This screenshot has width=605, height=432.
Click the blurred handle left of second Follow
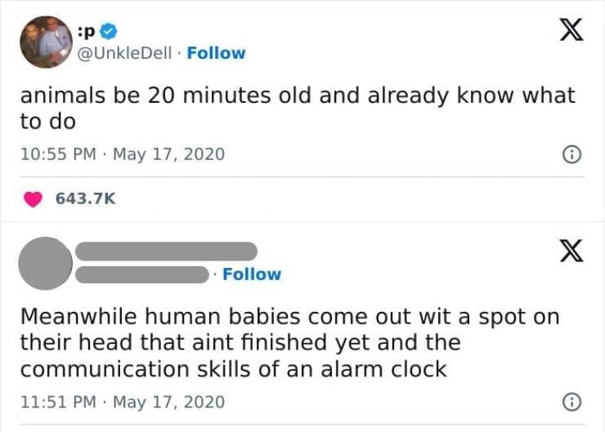[142, 274]
